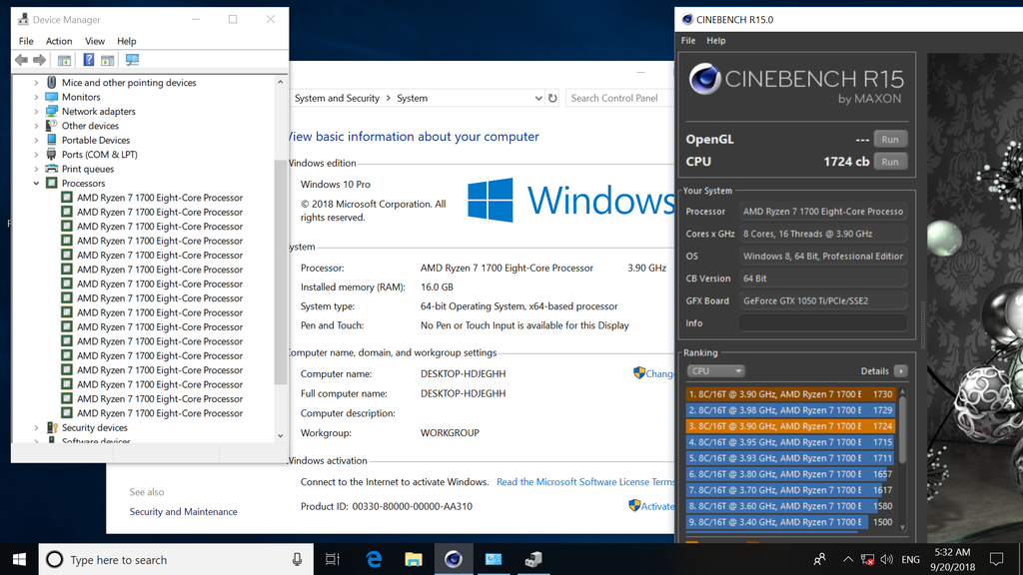
Task: Collapse the Processors tree node
Action: [x=37, y=184]
